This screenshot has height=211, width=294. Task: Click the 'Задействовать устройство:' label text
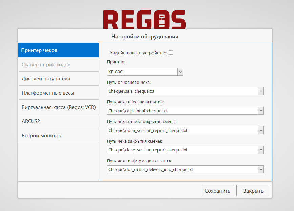(x=139, y=53)
